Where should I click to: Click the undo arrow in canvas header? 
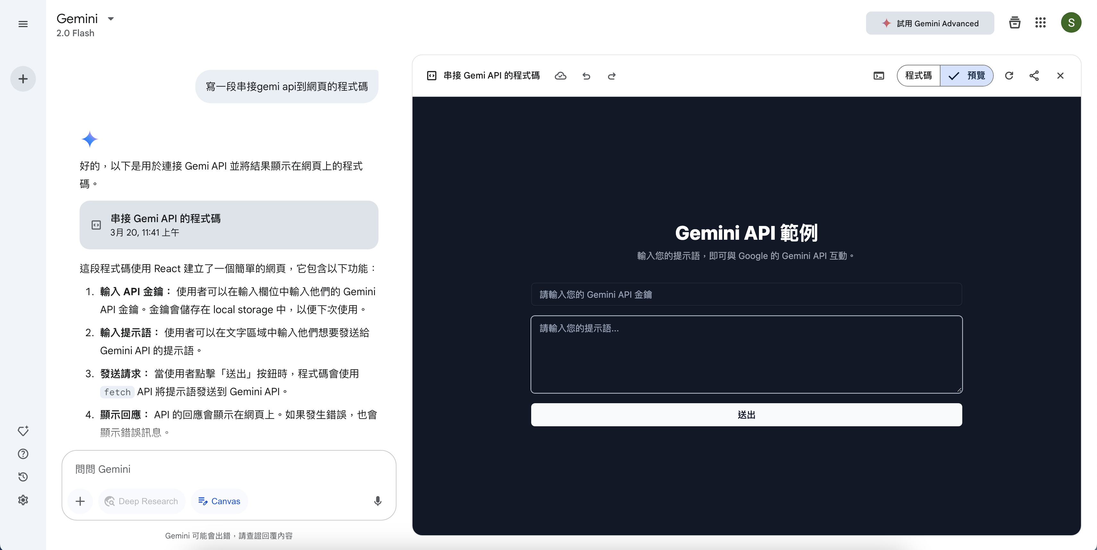[586, 76]
